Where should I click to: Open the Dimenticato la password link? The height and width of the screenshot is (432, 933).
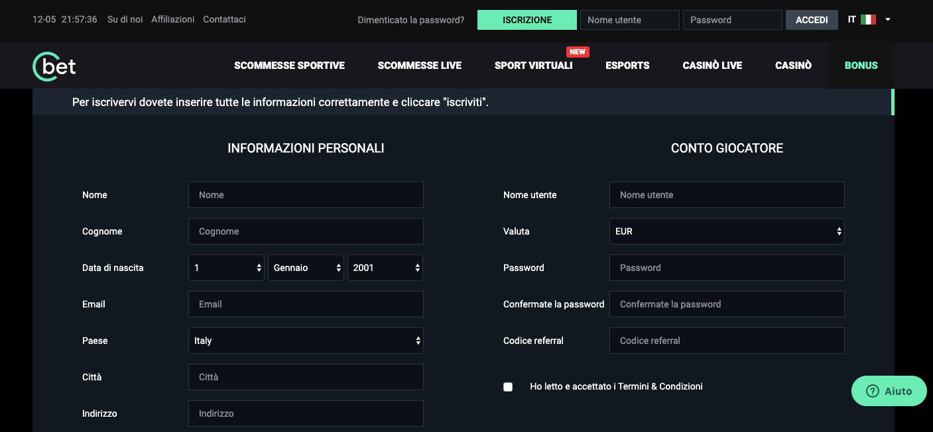(410, 20)
